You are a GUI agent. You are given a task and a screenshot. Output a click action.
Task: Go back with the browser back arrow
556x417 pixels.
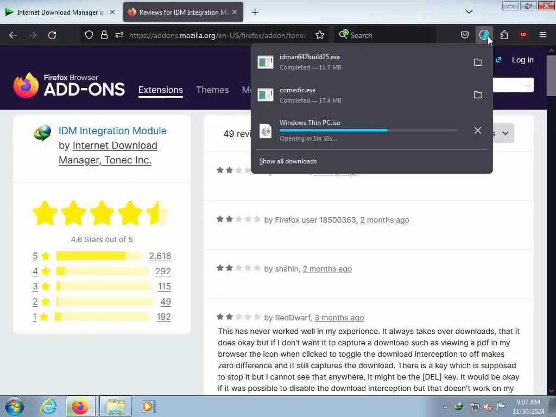pos(13,35)
